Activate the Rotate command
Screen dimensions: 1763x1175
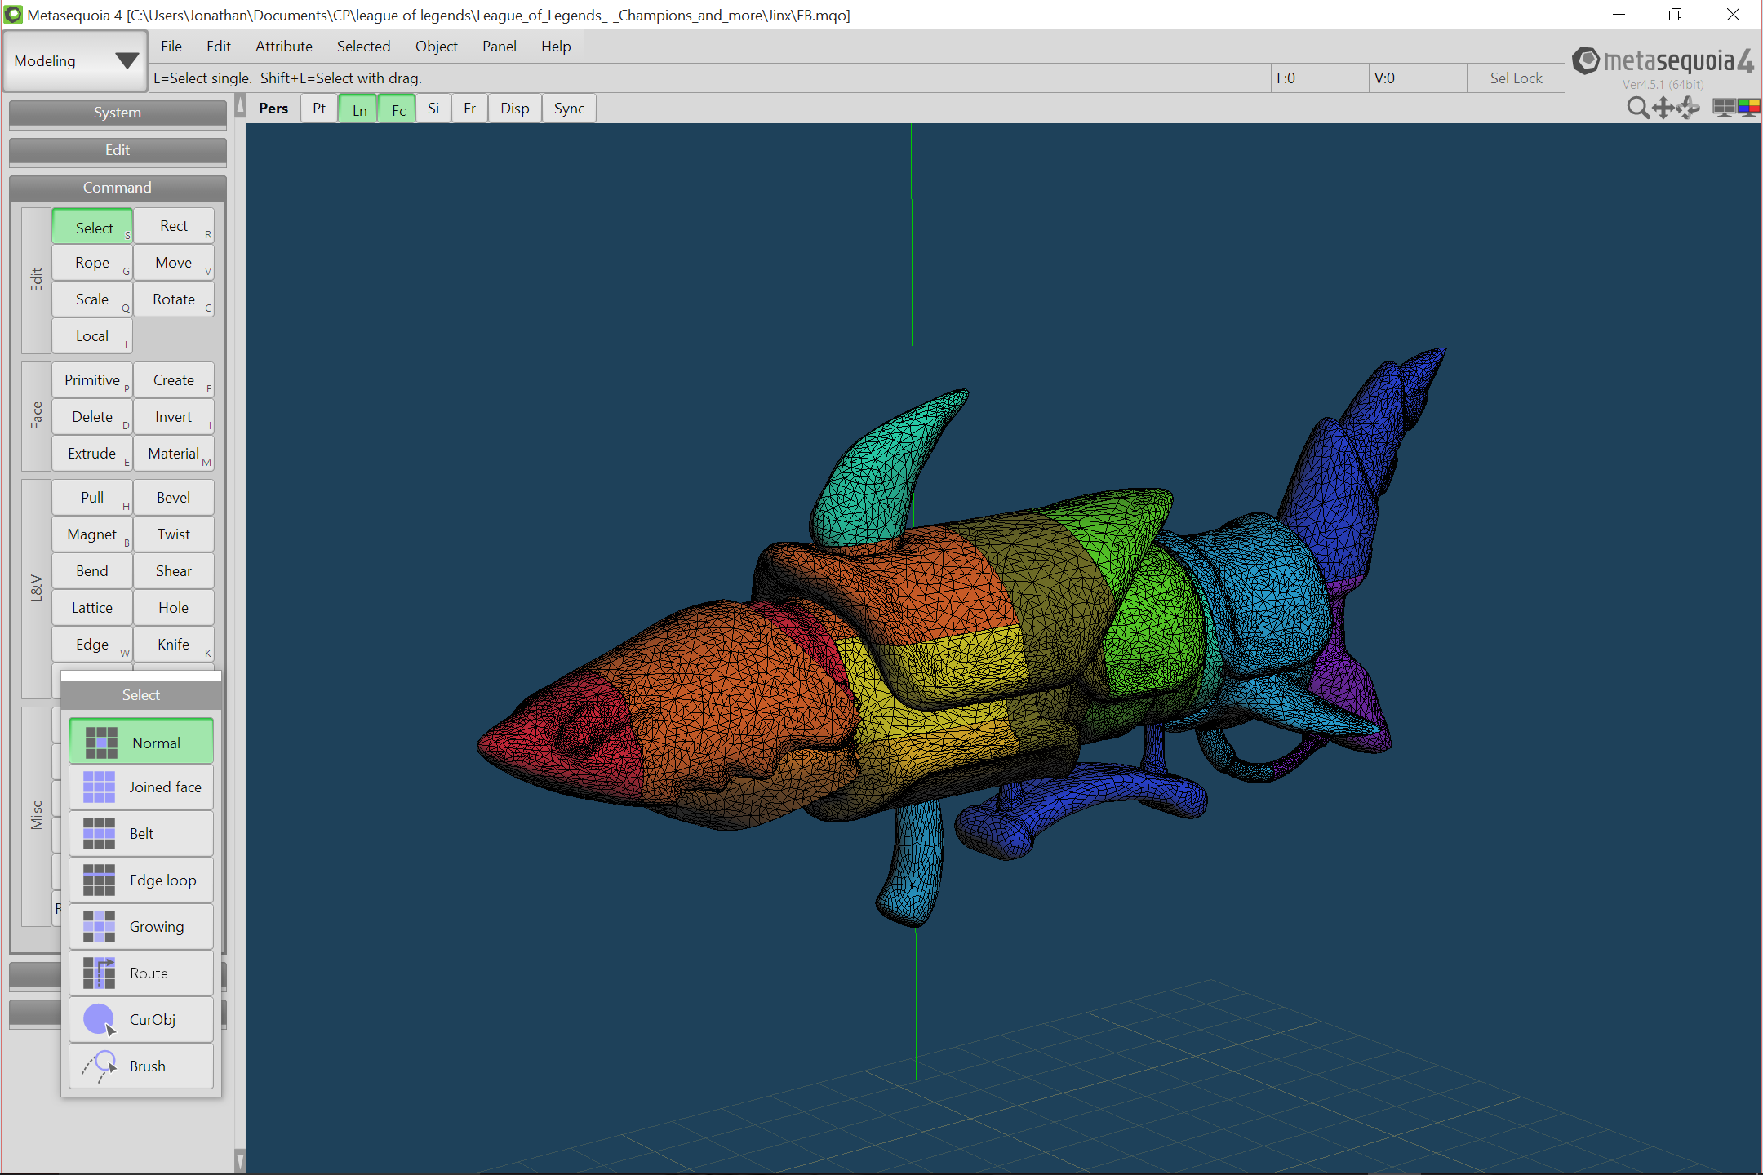click(x=174, y=299)
